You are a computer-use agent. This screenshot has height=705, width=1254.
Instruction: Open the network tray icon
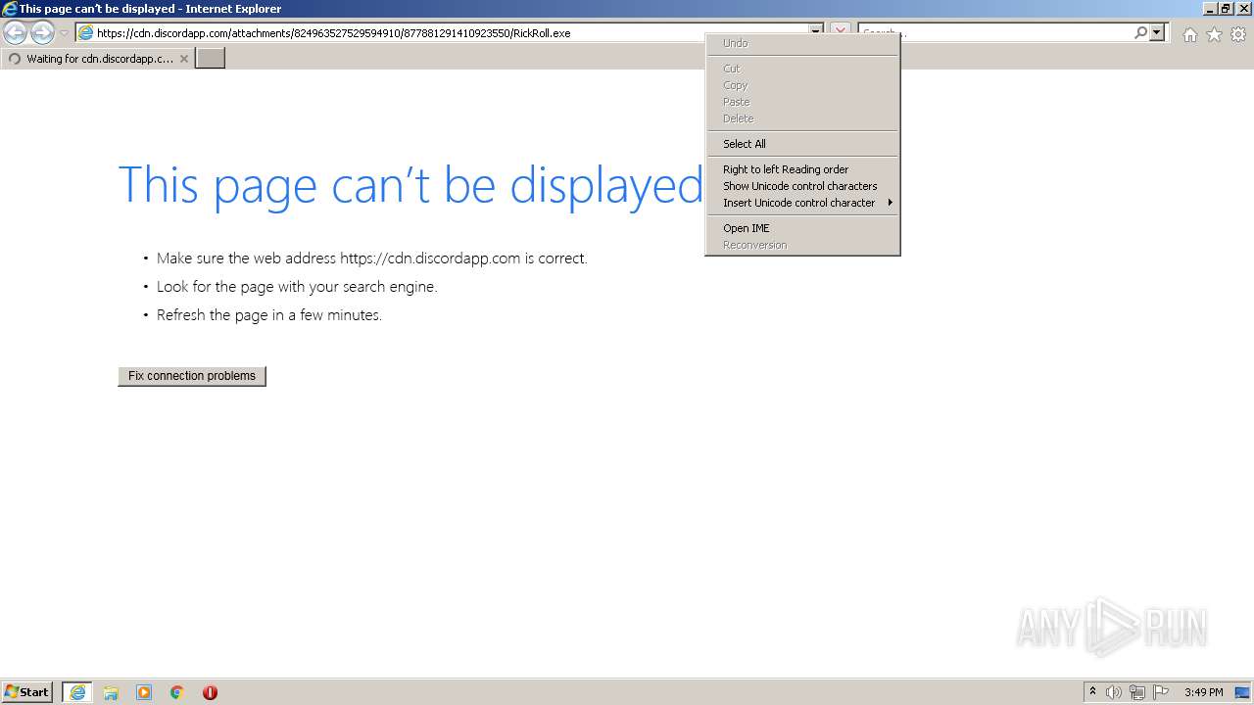point(1137,692)
